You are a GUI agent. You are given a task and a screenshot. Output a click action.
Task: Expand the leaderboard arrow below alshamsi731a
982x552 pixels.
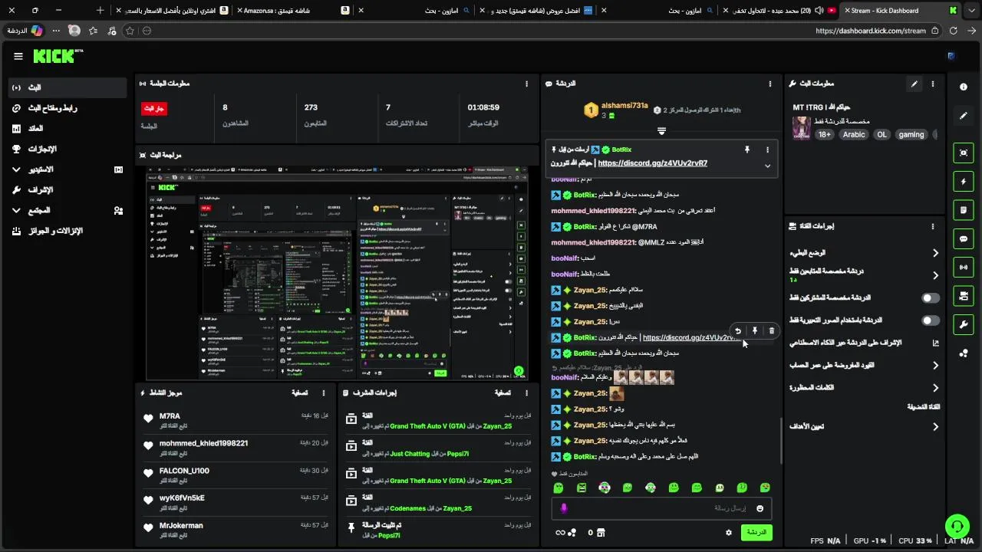tap(661, 131)
